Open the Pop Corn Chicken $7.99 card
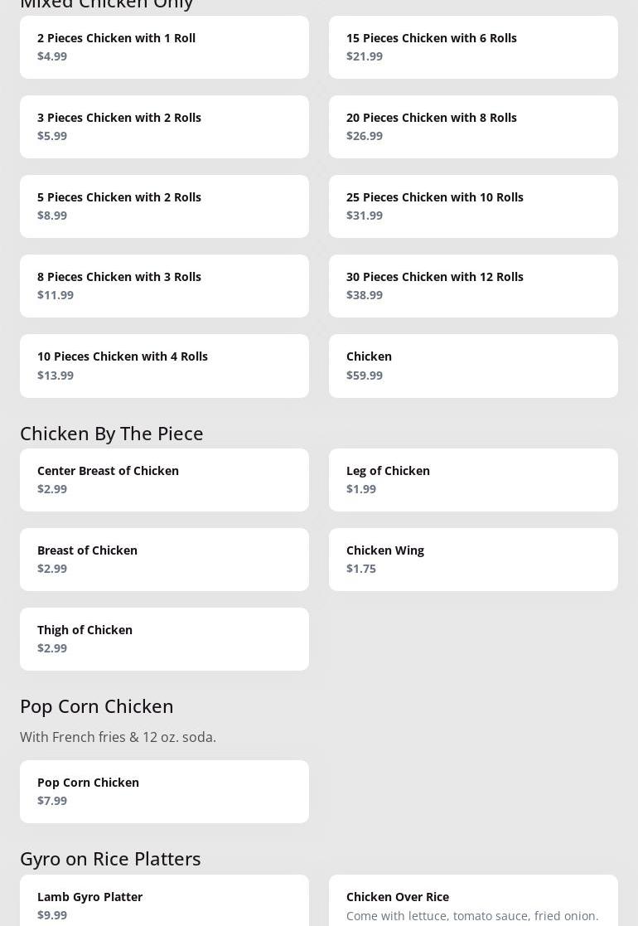This screenshot has width=638, height=926. click(x=164, y=792)
